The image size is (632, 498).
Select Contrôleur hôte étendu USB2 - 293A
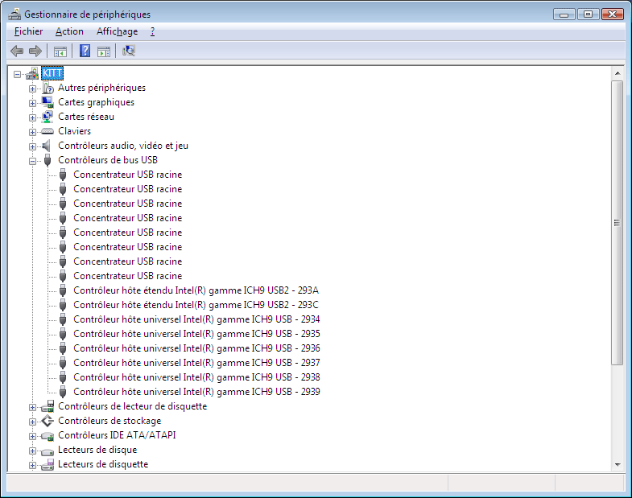(196, 290)
